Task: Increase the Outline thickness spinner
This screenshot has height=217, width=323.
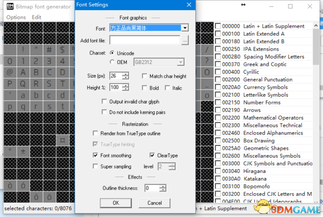Action: 163,186
